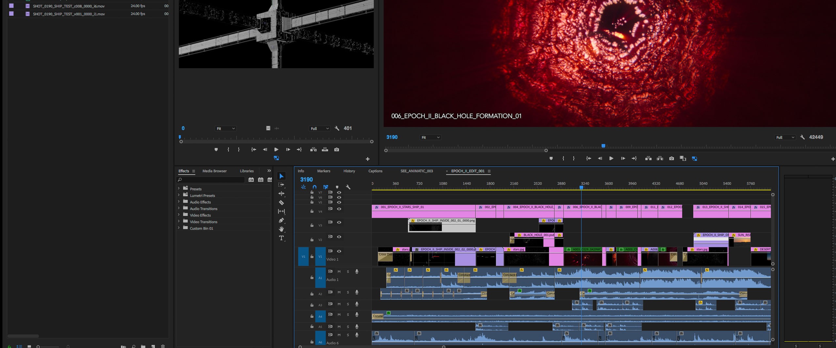Click the Program monitor playhead marker
Viewport: 836px width, 348px height.
tap(603, 146)
